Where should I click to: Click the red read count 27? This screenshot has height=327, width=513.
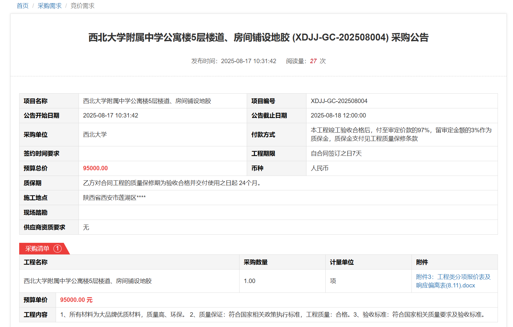(x=313, y=61)
